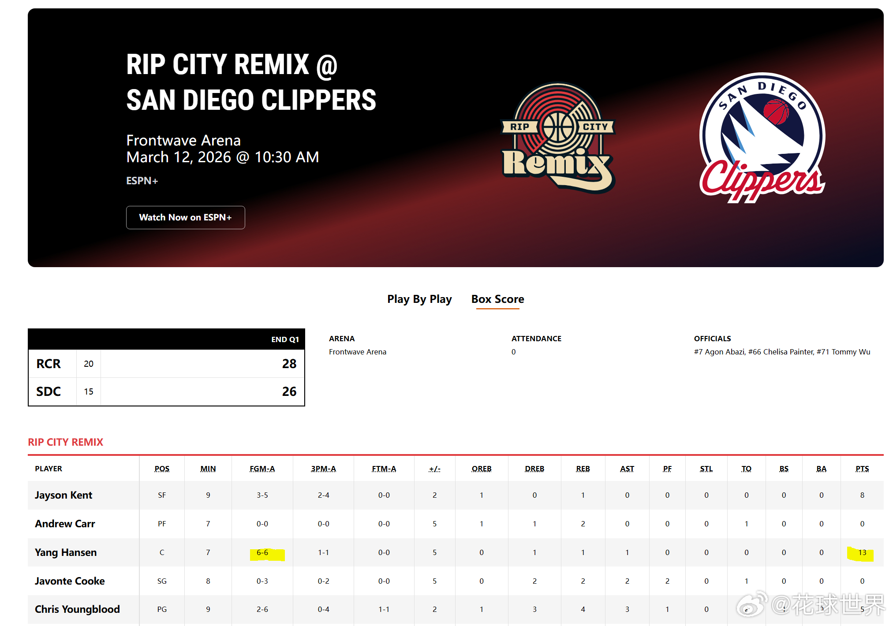Click the PTS column header

click(862, 469)
